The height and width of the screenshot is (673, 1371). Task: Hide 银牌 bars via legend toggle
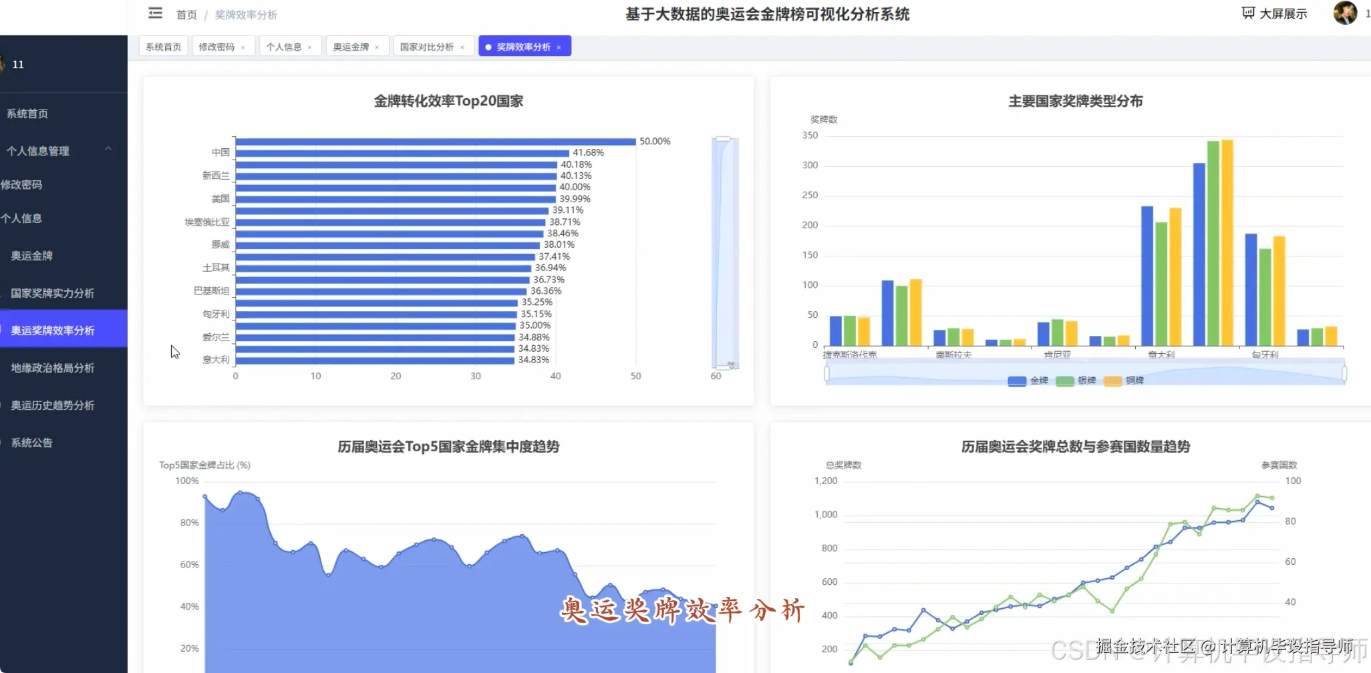tap(1074, 381)
